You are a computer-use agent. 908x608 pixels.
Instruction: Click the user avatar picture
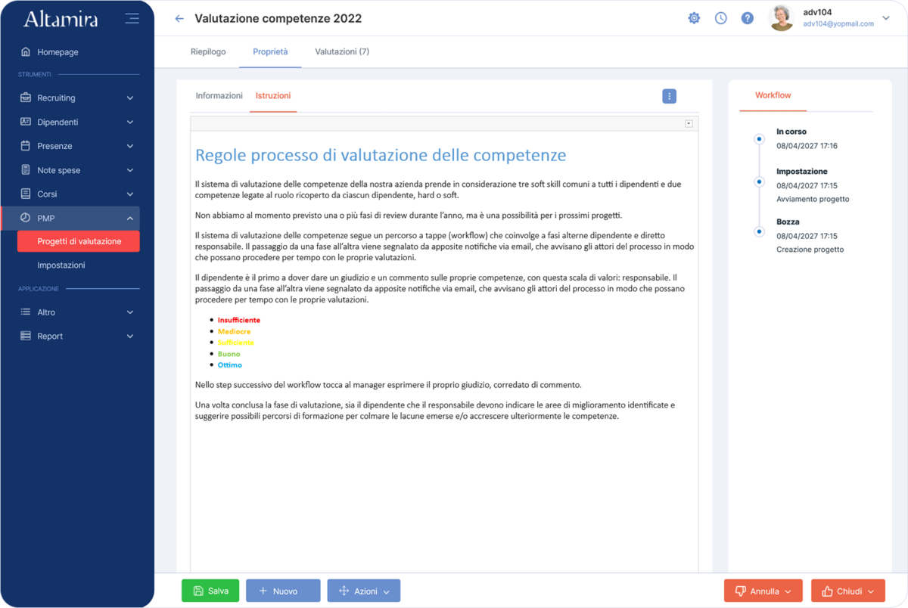[782, 18]
